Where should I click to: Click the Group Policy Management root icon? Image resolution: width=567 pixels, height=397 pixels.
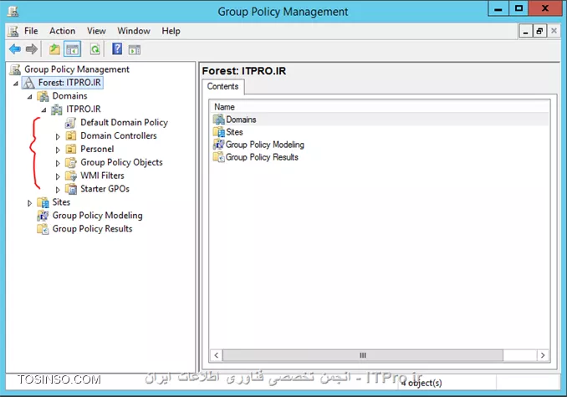[15, 69]
